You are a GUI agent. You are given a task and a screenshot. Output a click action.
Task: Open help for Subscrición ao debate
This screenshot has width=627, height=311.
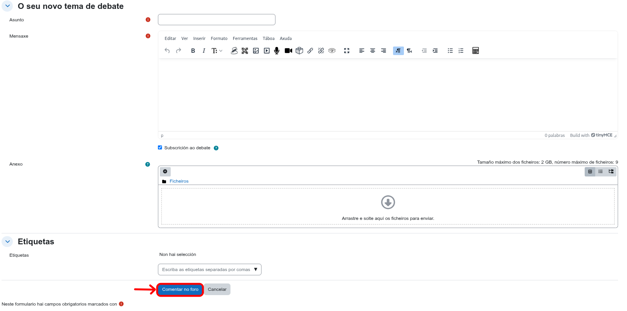[216, 148]
